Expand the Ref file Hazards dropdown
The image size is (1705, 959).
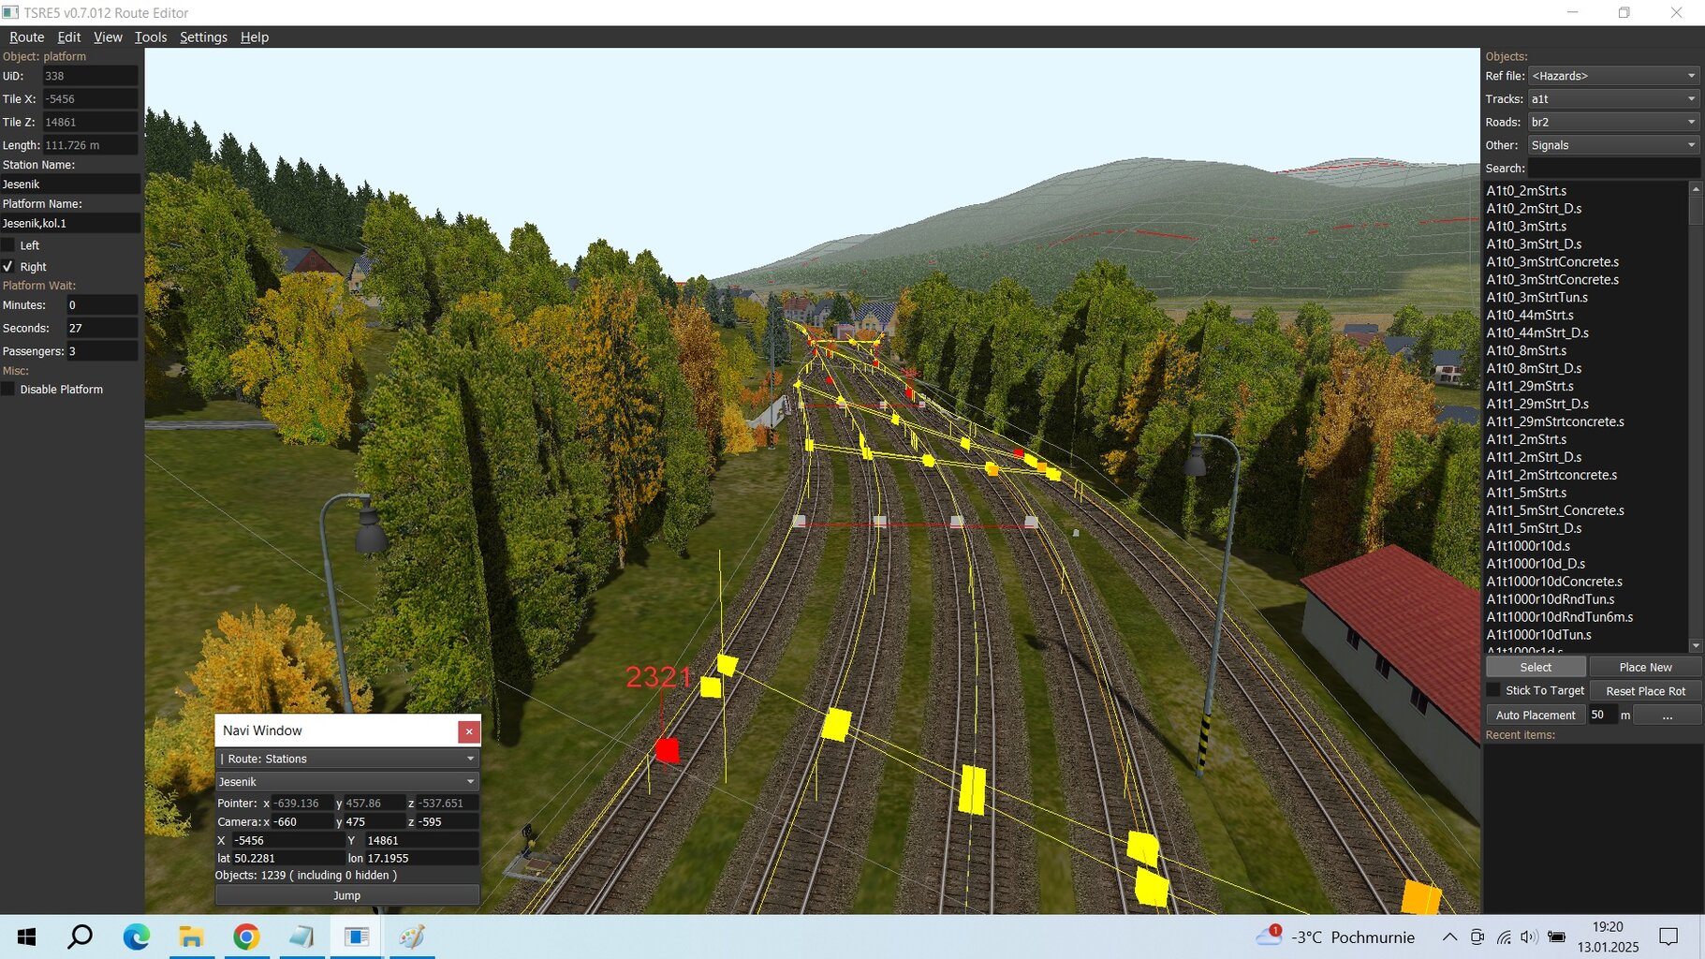pos(1613,76)
